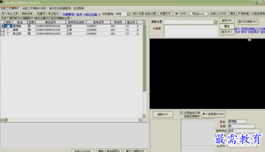Click the 批量打印 button

tap(166, 13)
